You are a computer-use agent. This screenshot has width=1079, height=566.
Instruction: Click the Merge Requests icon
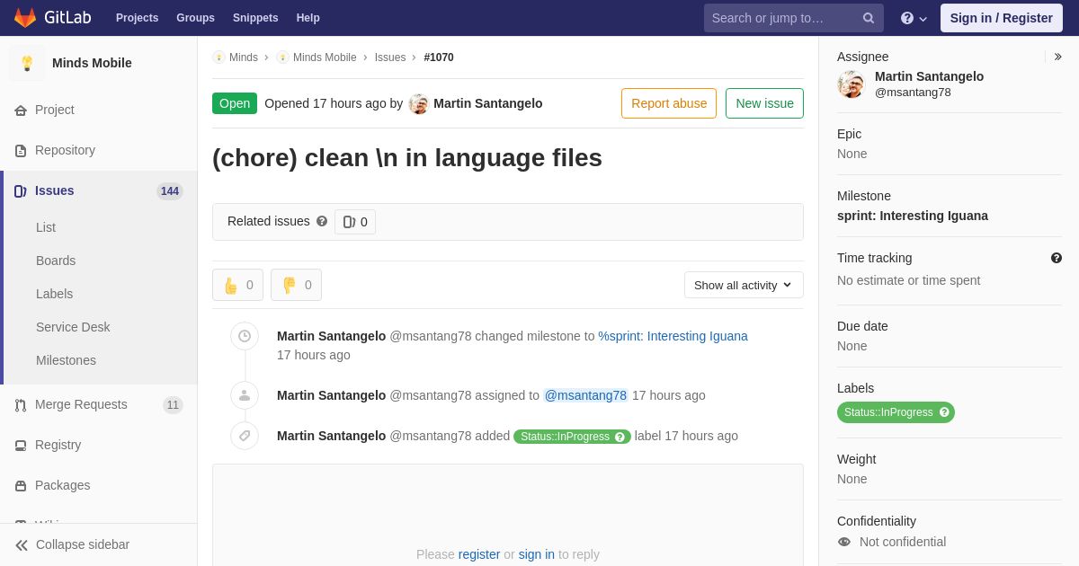click(21, 405)
